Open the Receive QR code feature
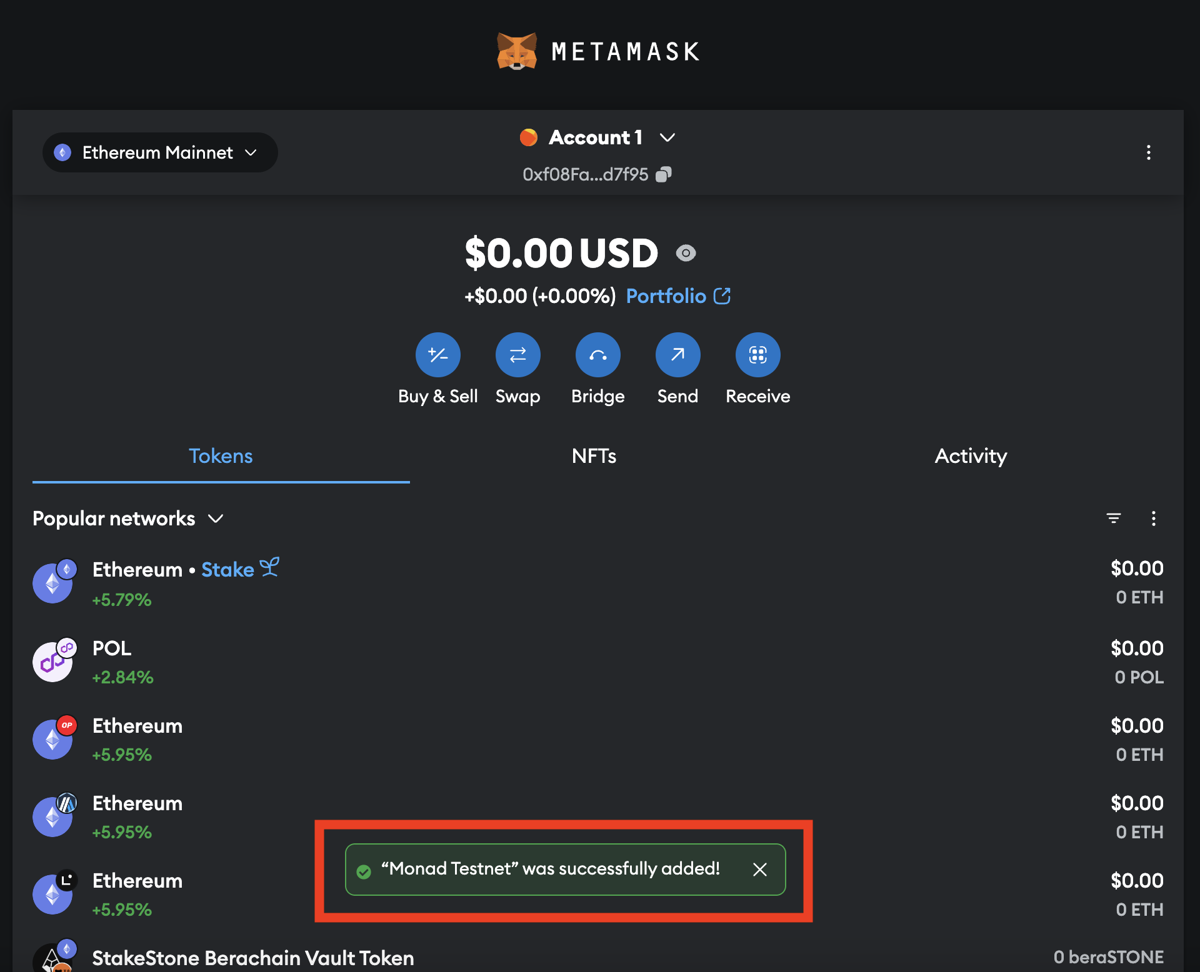 click(757, 354)
